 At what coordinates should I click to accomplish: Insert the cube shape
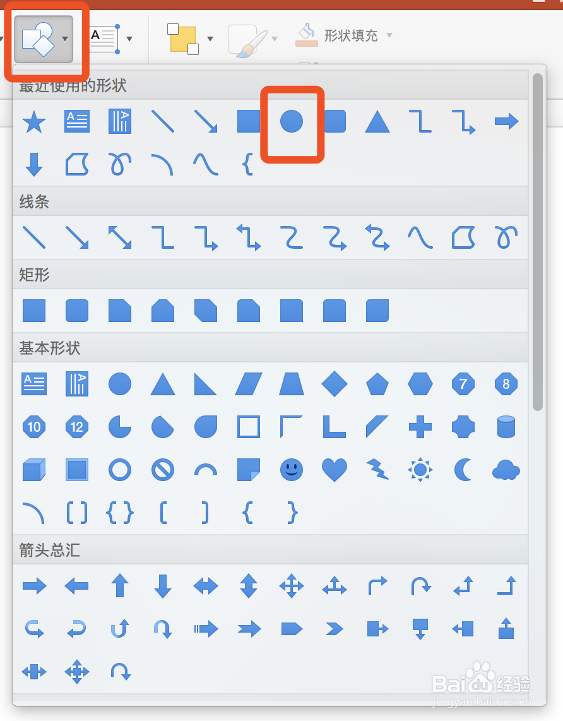[x=34, y=470]
